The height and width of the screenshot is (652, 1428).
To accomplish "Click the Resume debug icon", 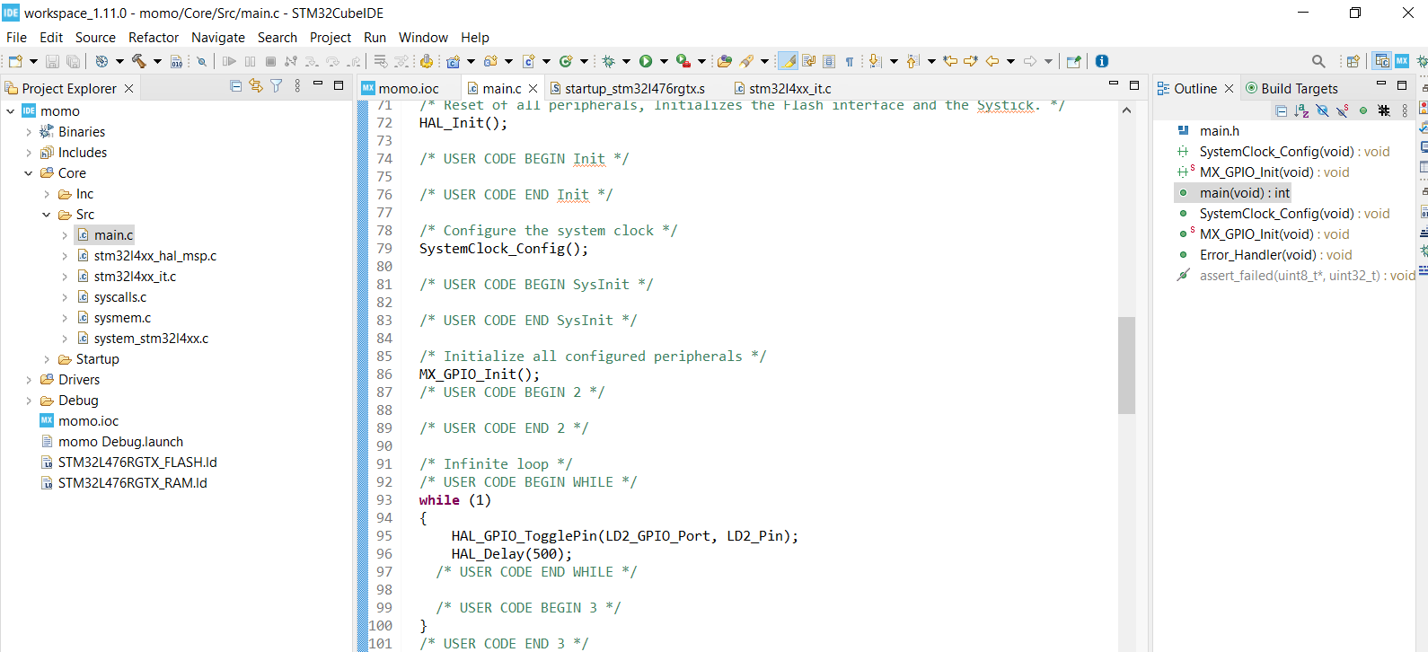I will pos(229,61).
